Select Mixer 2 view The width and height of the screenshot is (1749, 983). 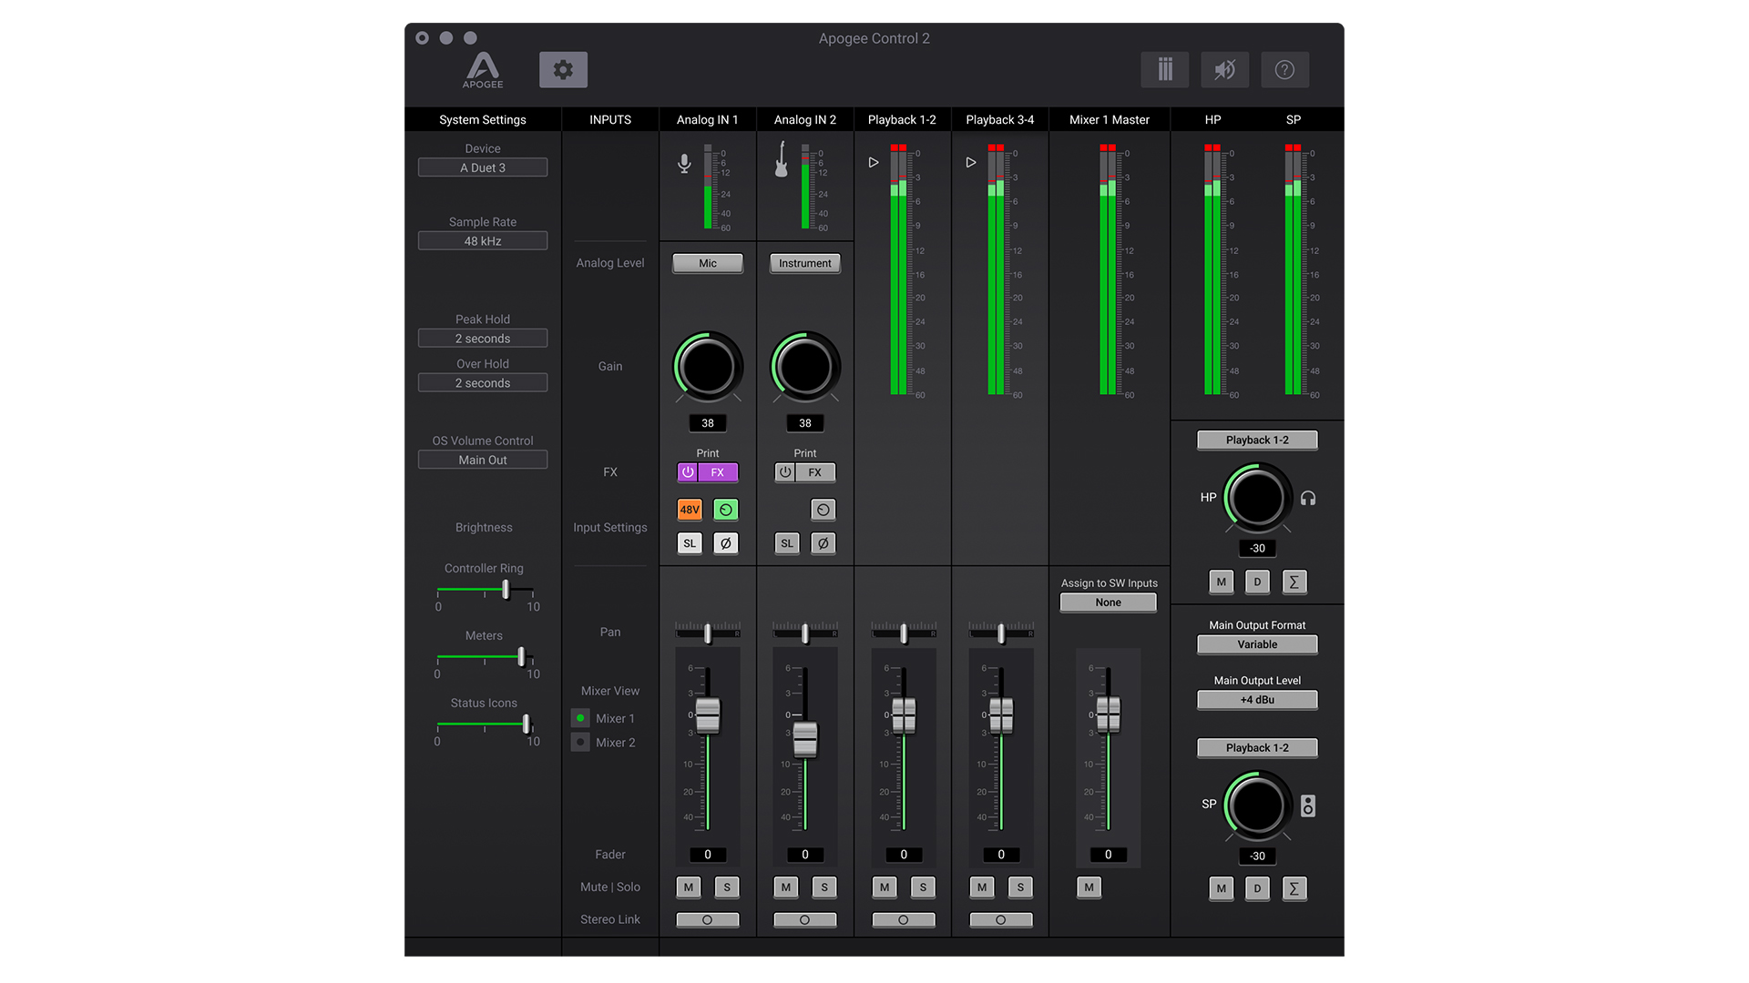580,743
